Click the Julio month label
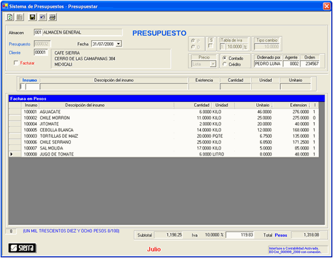The image size is (333, 258). click(154, 250)
